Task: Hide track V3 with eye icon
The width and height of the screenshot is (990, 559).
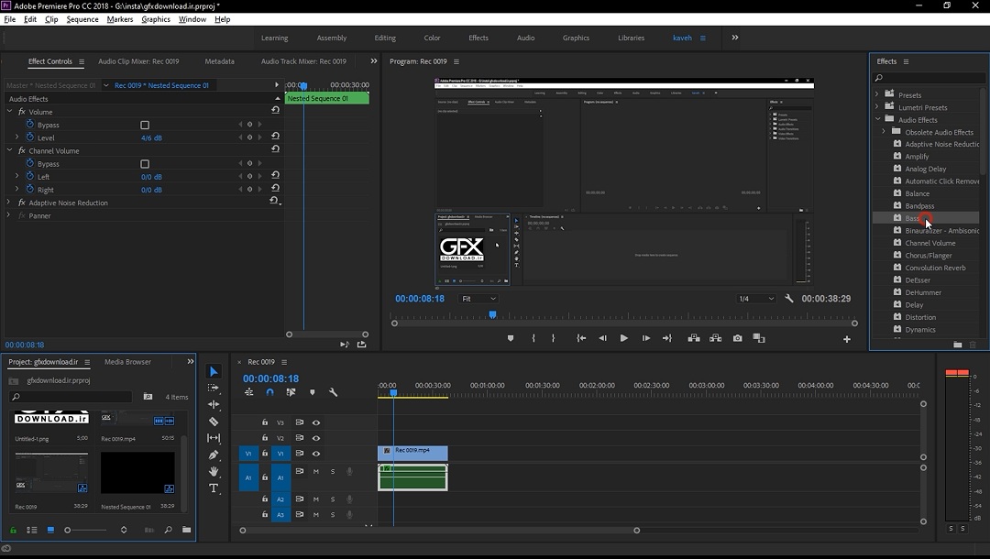Action: pos(316,422)
